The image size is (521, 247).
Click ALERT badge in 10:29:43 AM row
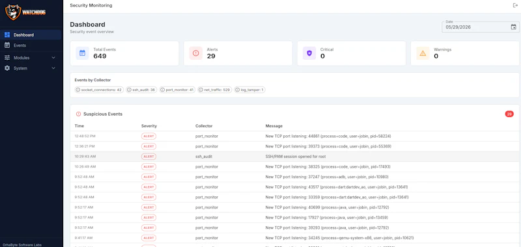(148, 157)
